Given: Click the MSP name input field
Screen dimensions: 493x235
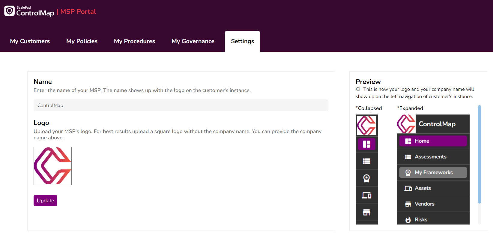Looking at the screenshot, I should pos(181,106).
